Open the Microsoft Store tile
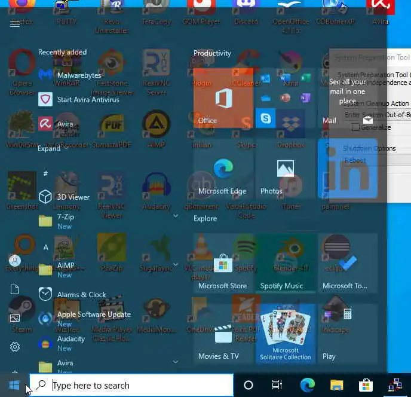Screen dimensions: 411x397 [x=223, y=263]
